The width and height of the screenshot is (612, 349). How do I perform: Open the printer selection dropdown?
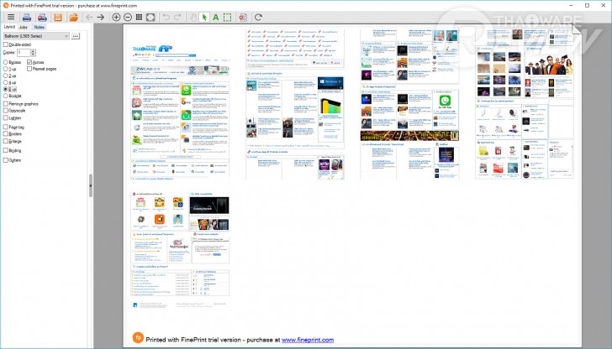(36, 36)
